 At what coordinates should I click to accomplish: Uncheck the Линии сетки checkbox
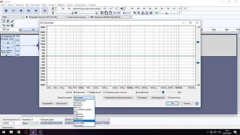click(169, 97)
